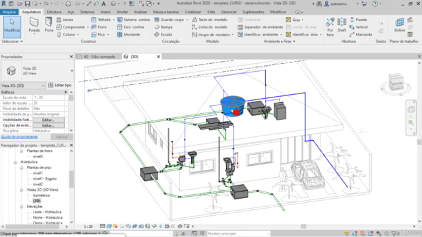Image resolution: width=422 pixels, height=237 pixels.
Task: Click the Modelo principal design option dropdown
Action: [x=238, y=234]
